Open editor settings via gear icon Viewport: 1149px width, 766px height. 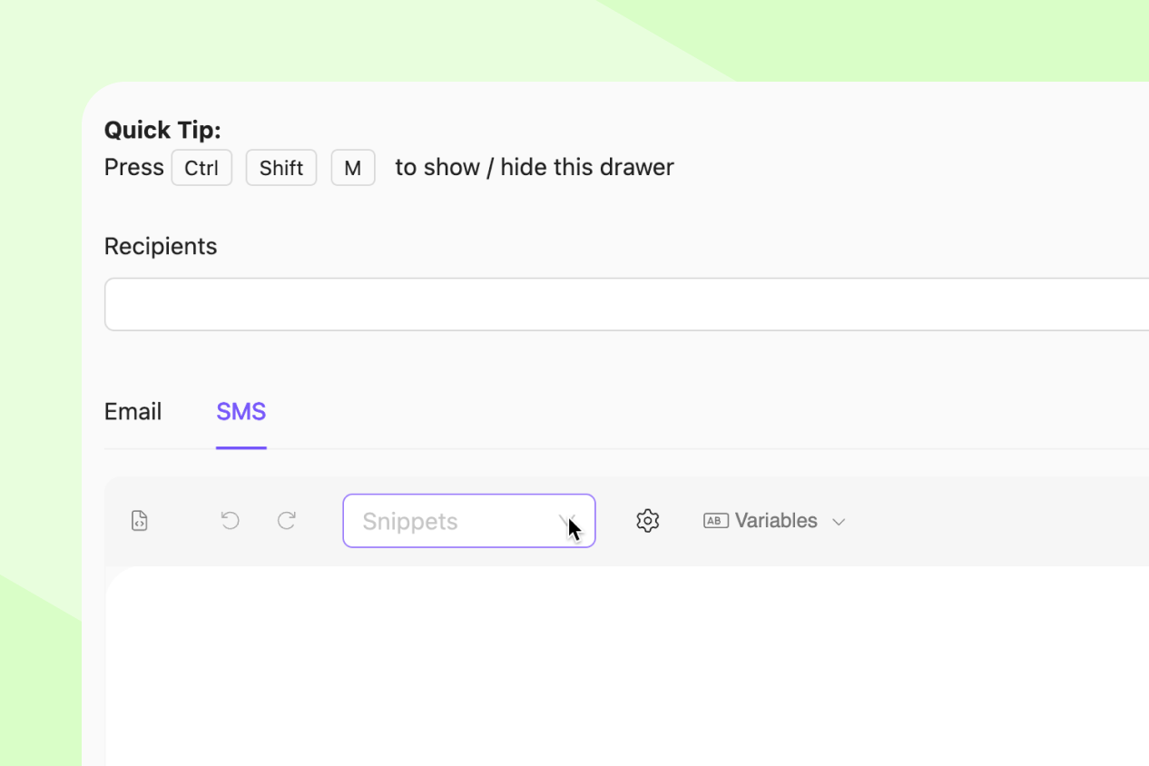(x=647, y=521)
